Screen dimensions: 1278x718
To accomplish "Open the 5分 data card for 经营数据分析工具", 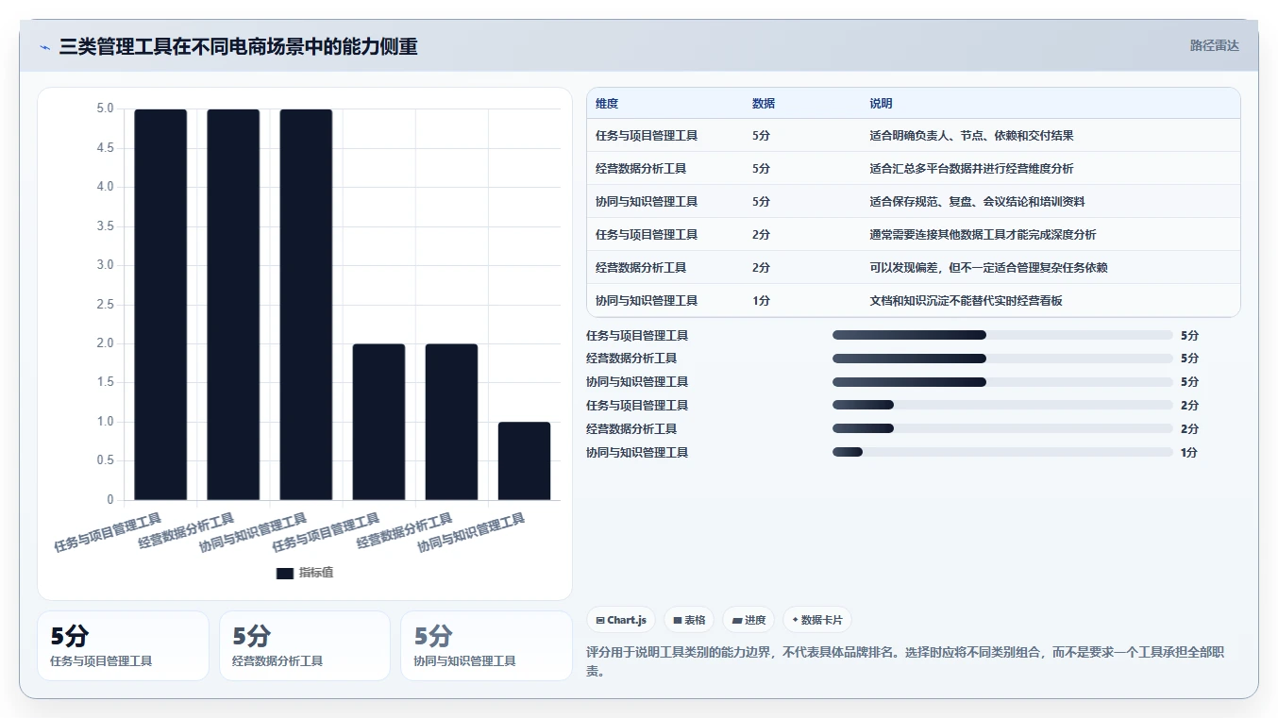I will click(305, 645).
